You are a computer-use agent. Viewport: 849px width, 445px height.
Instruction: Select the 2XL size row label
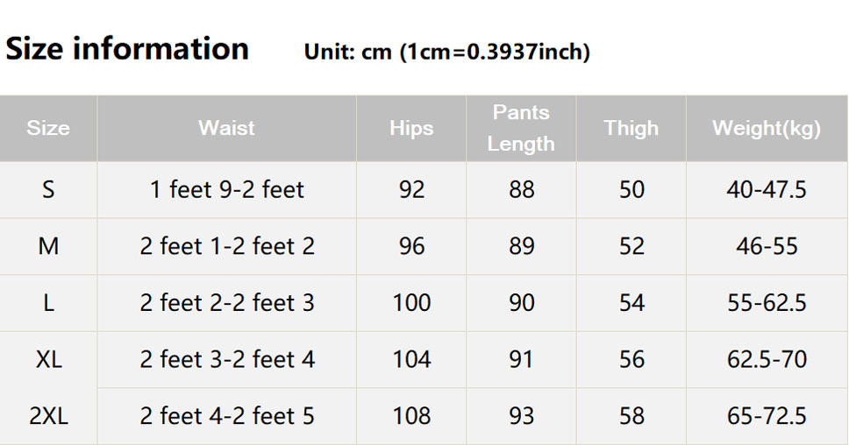49,416
